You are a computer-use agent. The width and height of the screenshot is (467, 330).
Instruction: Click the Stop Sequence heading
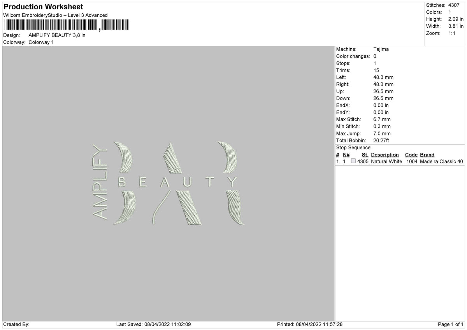pyautogui.click(x=354, y=147)
